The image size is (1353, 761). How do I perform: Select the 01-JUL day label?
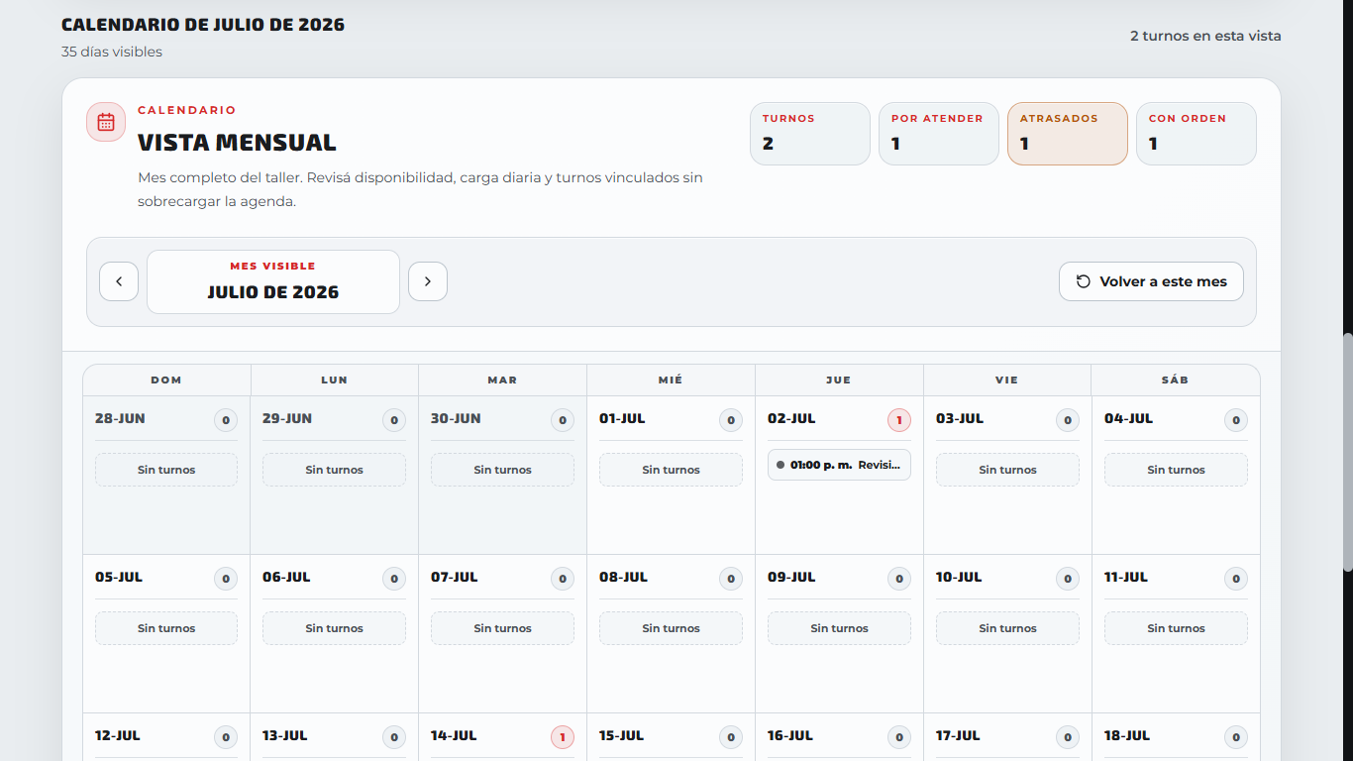point(622,418)
